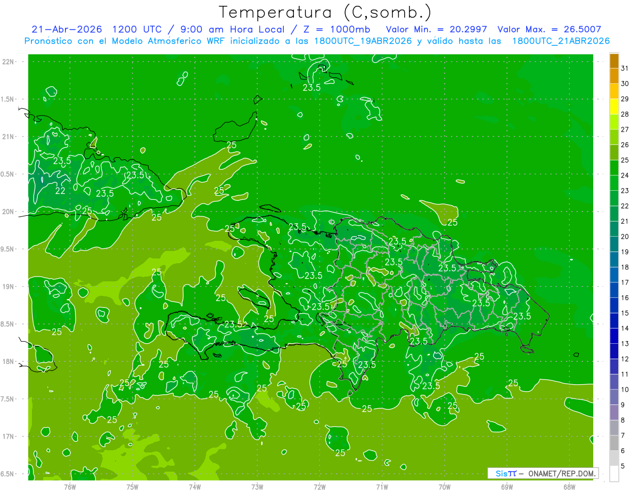Viewport: 639px width, 494px height.
Task: Click the 68W longitude axis label
Action: pos(569,487)
